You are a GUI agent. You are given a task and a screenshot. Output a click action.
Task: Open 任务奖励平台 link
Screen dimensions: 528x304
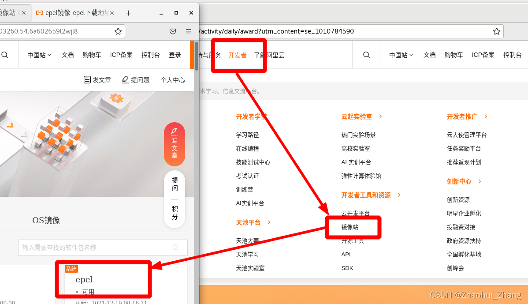tap(464, 149)
